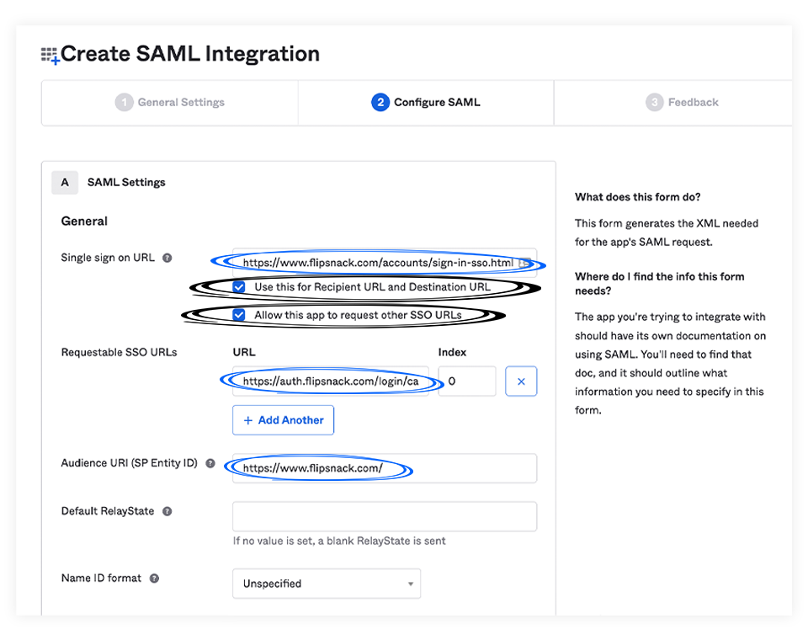
Task: Click the 'What does this form do?' heading
Action: 638,197
